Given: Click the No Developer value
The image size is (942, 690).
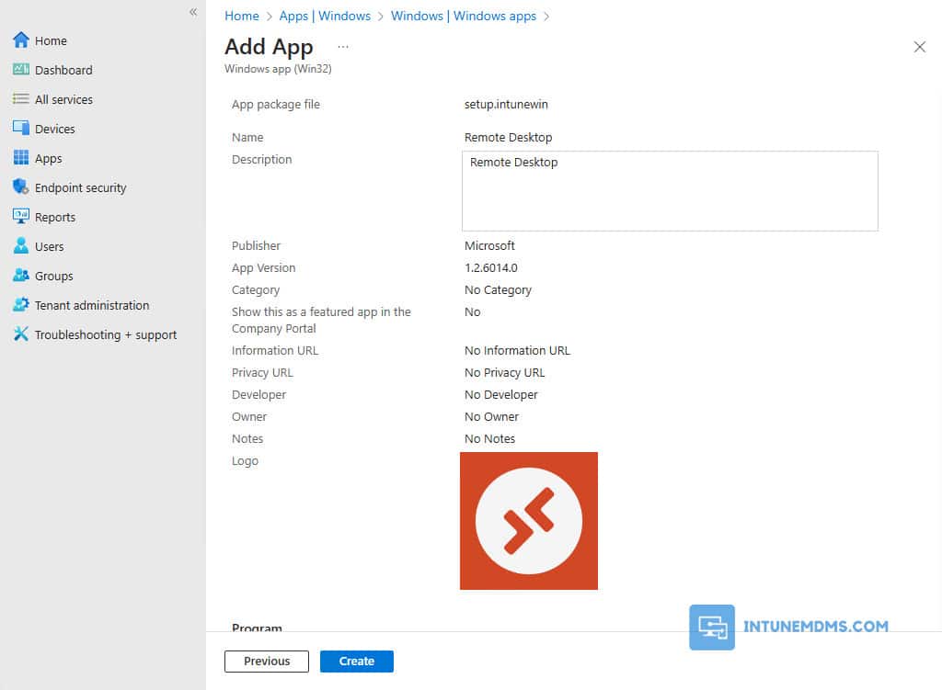Looking at the screenshot, I should (501, 395).
